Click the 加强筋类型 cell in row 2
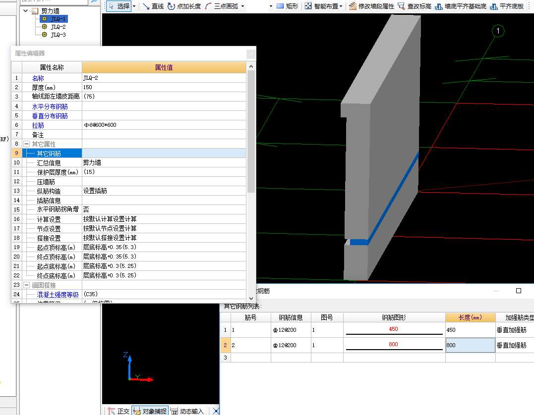Viewport: 534px width, 415px height. [515, 345]
